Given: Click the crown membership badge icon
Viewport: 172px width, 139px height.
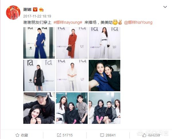Looking at the screenshot, I should tap(41, 9).
